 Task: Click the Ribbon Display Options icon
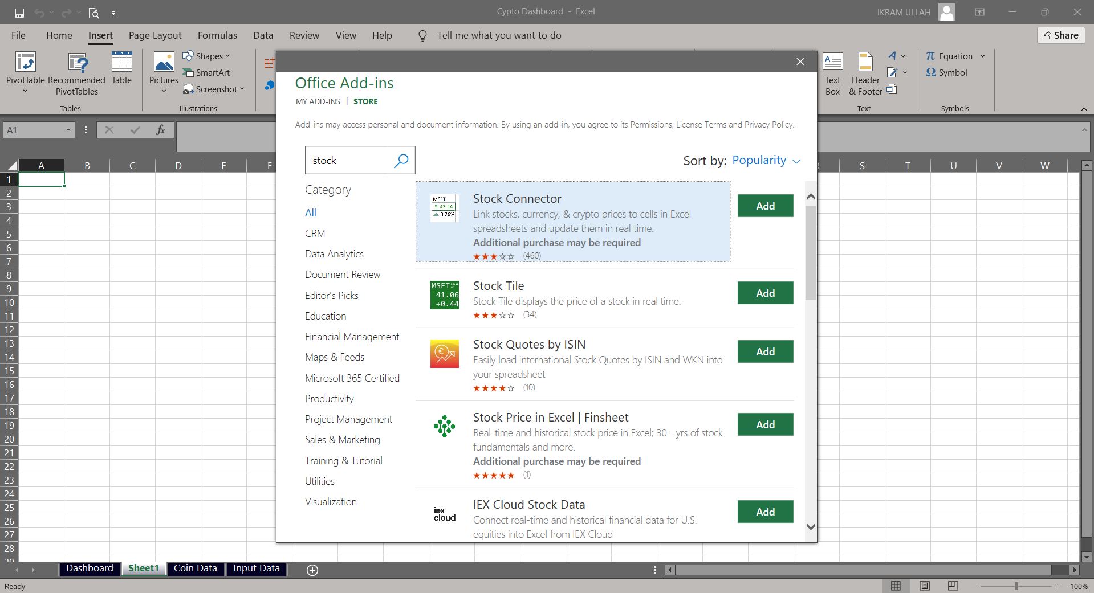point(979,12)
